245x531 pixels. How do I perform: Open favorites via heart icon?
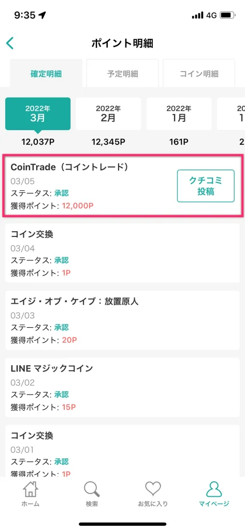point(153,490)
